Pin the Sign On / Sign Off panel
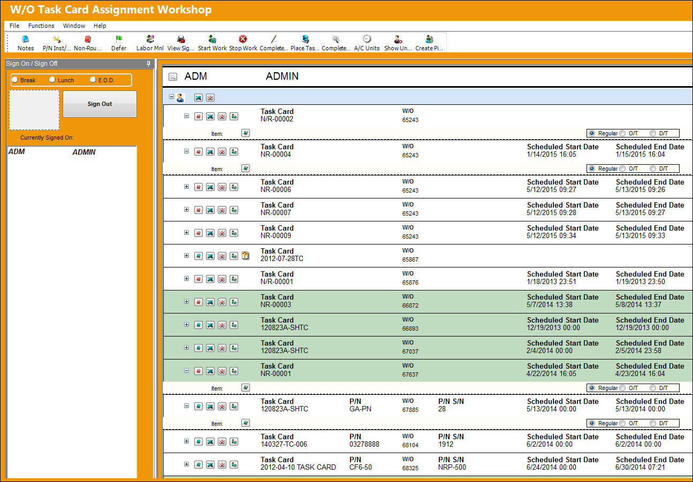The width and height of the screenshot is (693, 482). click(148, 64)
